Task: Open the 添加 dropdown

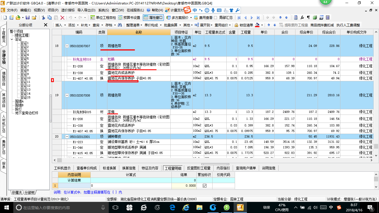Action: (x=73, y=25)
